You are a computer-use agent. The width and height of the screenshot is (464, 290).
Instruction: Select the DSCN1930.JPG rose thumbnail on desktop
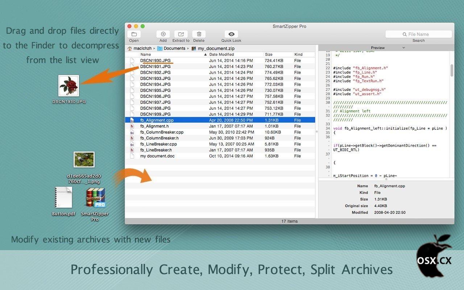(x=69, y=86)
